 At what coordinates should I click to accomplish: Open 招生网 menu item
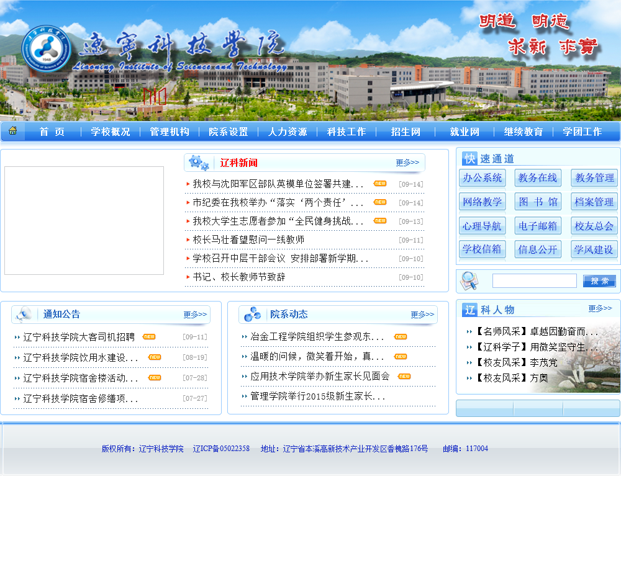coord(406,132)
